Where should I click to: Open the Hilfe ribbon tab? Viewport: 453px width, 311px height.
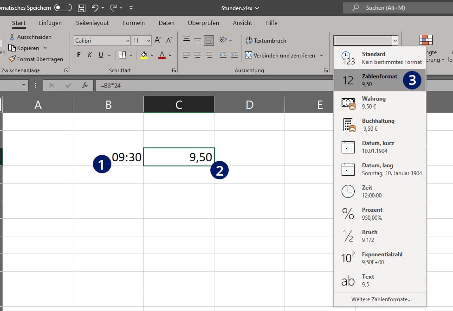click(271, 23)
